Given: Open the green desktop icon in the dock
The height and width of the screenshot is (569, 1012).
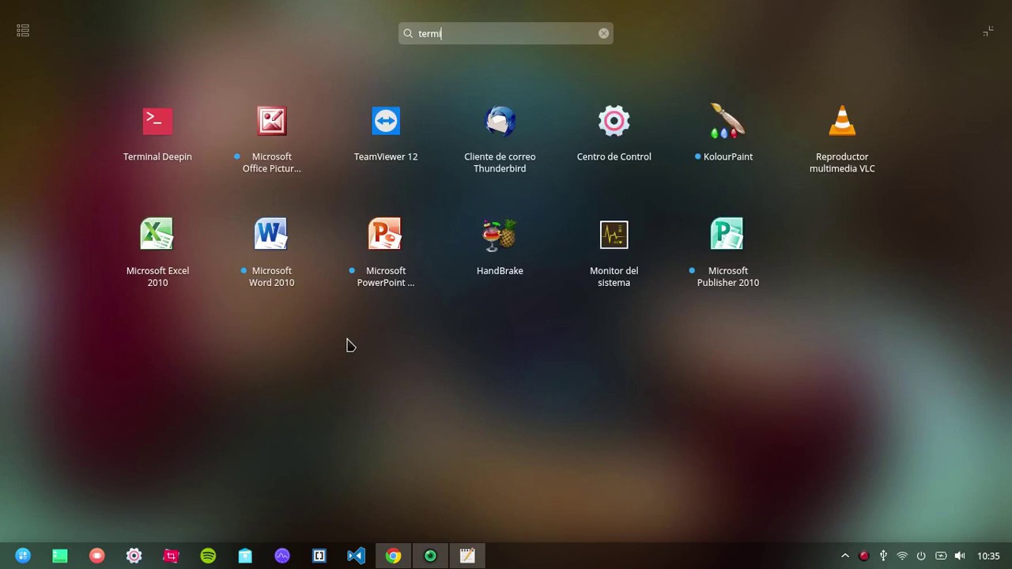Looking at the screenshot, I should pyautogui.click(x=60, y=556).
